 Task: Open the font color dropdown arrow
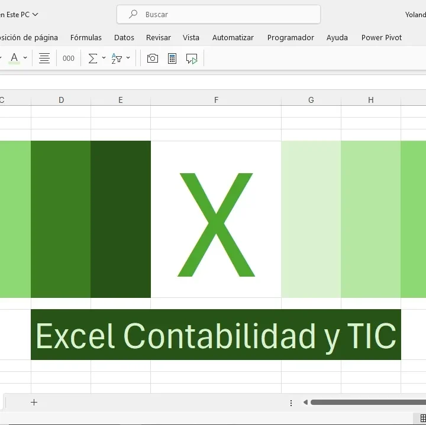(x=25, y=58)
